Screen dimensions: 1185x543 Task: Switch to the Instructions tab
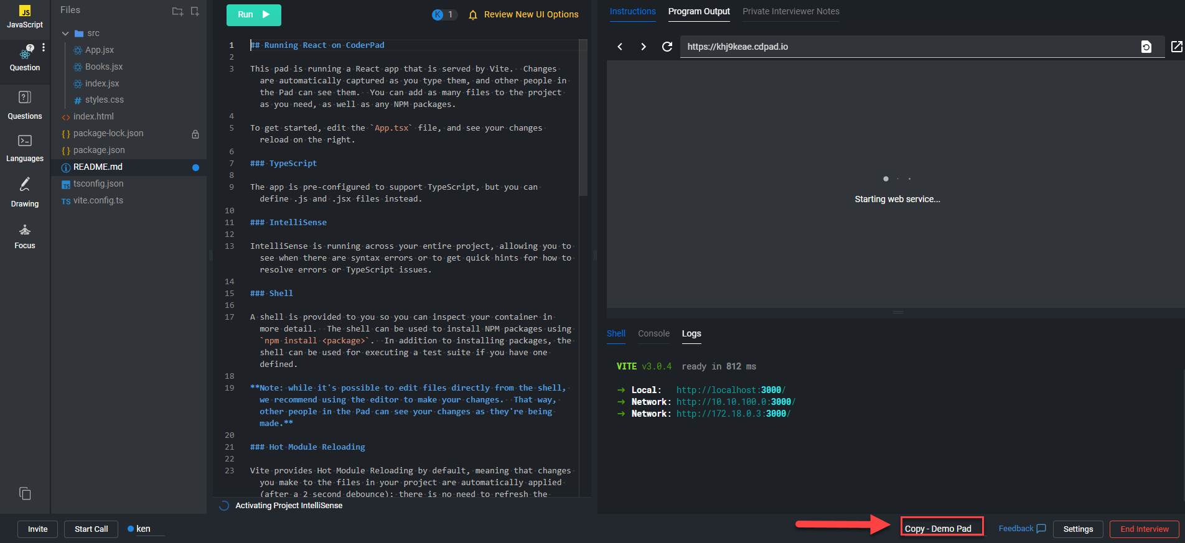[632, 11]
